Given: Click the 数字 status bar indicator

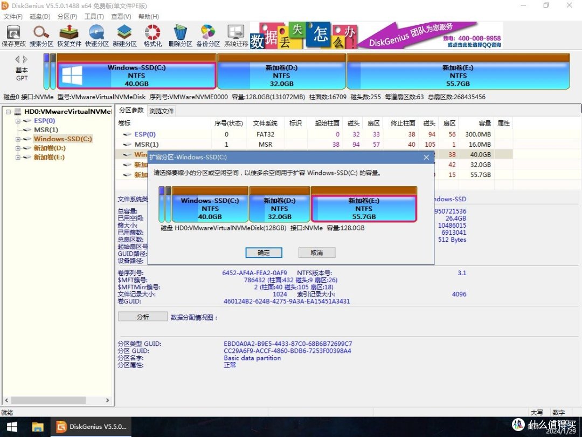Looking at the screenshot, I should click(559, 413).
